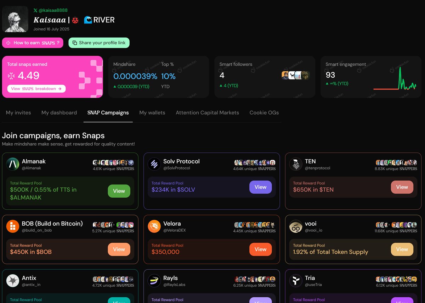
Task: Click the BOB orange logo icon
Action: click(13, 226)
